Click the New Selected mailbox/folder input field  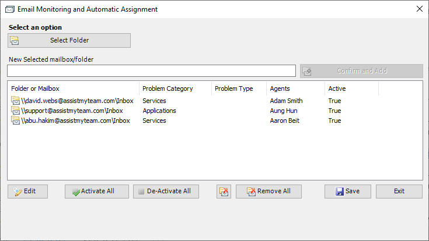151,71
